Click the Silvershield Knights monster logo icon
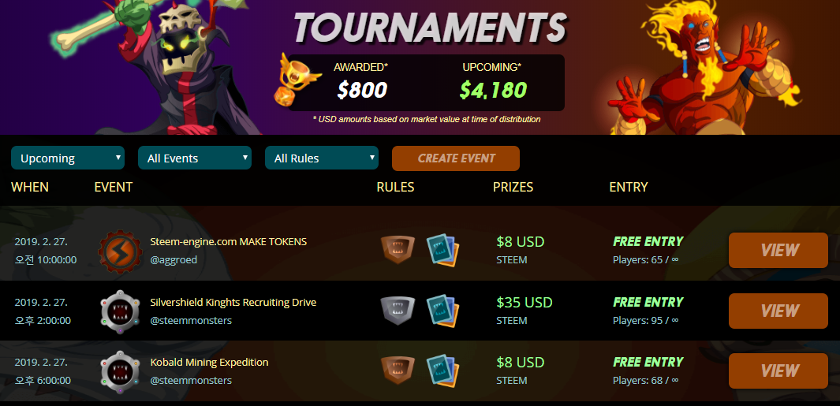840x406 pixels. pos(120,311)
